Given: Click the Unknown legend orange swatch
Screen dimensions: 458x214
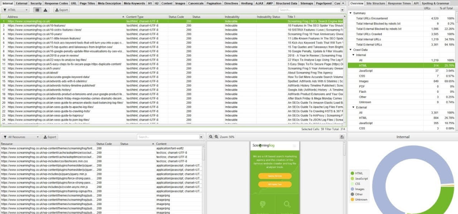Looking at the screenshot, I should coord(352,199).
